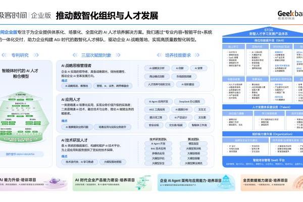The width and height of the screenshot is (303, 202).
Task: Click the 智能体工作流 pill
Action: click(x=199, y=125)
